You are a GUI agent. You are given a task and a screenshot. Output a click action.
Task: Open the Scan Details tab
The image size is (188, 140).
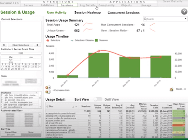[x=173, y=1]
